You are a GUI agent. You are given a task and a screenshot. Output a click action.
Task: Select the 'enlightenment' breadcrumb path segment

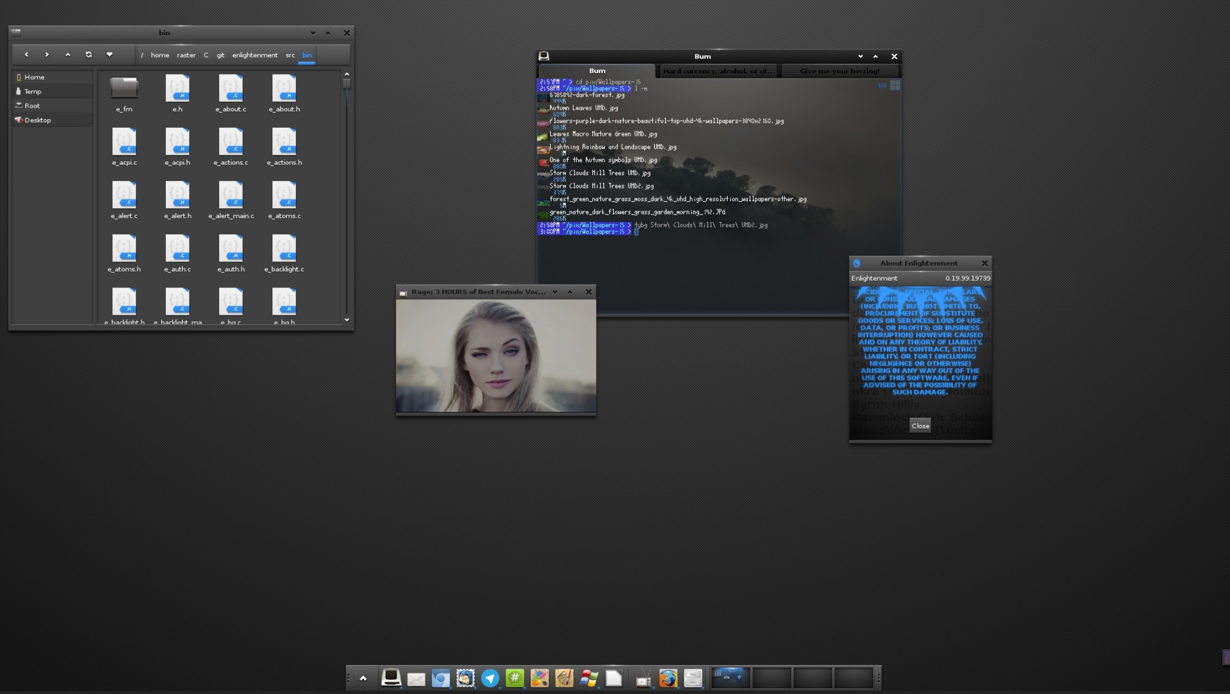254,55
